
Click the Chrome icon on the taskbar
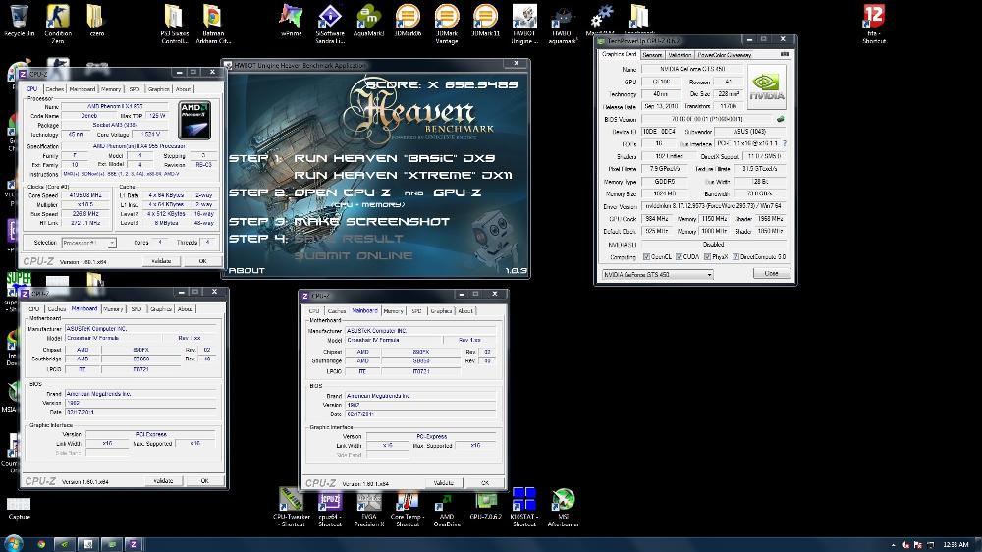tap(41, 544)
